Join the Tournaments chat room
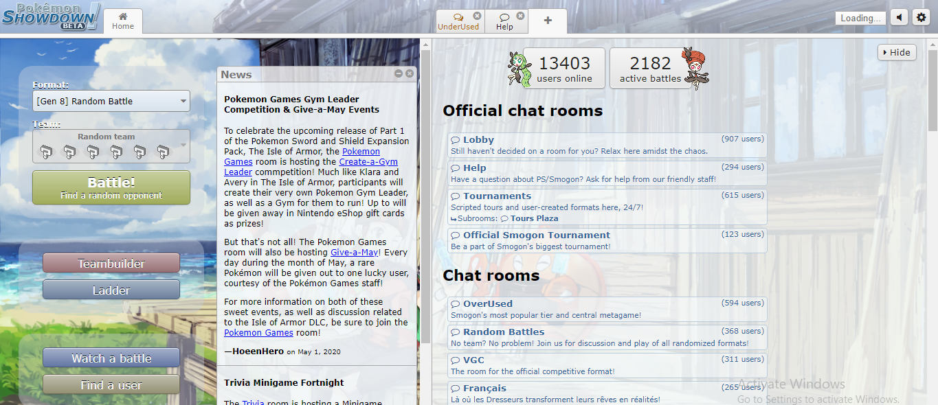The width and height of the screenshot is (938, 405). 607,207
